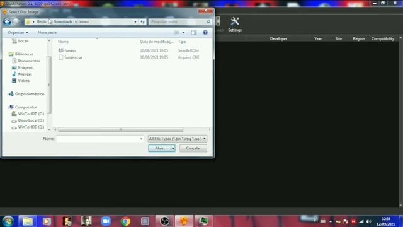The height and width of the screenshot is (227, 403).
Task: Open view options dropdown arrow
Action: coord(183,32)
